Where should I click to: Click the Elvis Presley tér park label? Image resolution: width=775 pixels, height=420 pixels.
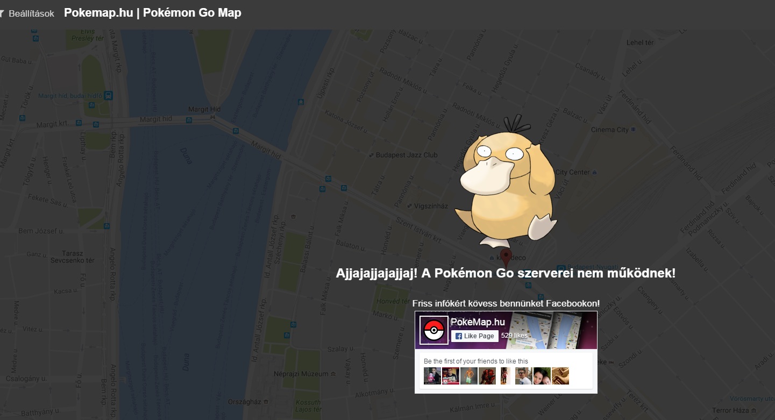pyautogui.click(x=88, y=35)
